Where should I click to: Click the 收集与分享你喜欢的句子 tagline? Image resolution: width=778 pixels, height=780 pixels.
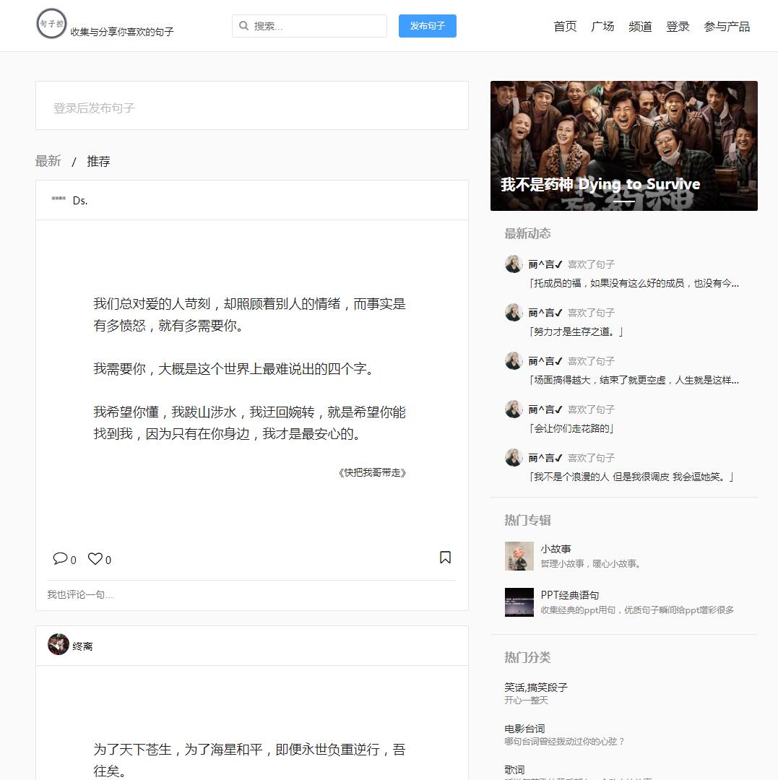[x=122, y=32]
